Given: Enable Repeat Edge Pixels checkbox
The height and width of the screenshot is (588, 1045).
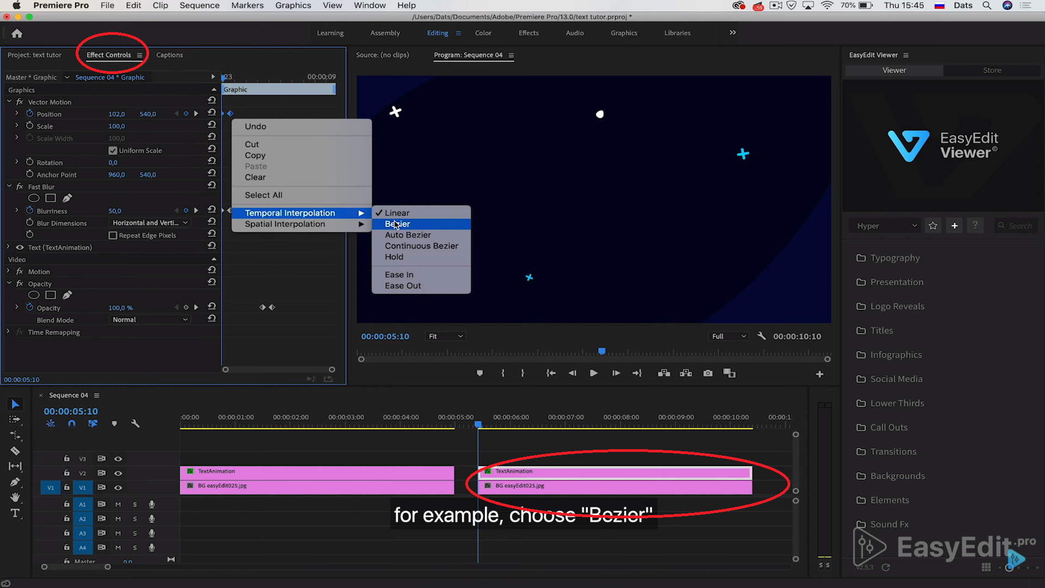Looking at the screenshot, I should click(x=113, y=235).
